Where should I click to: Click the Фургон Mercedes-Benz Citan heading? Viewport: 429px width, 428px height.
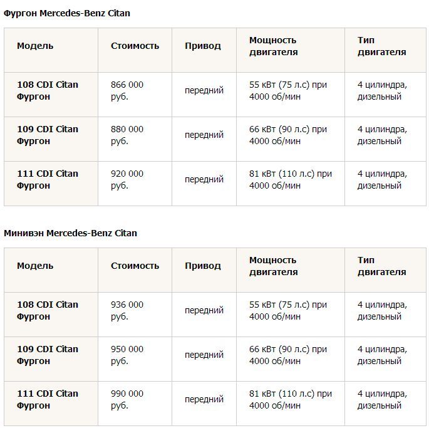(x=67, y=13)
